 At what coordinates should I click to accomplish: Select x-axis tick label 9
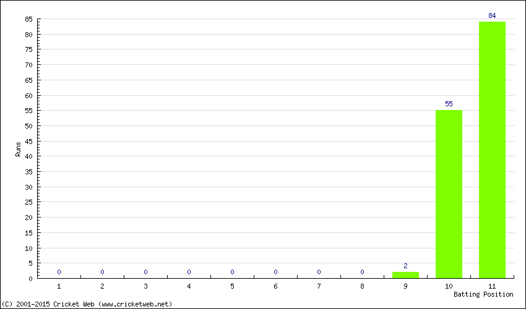405,286
